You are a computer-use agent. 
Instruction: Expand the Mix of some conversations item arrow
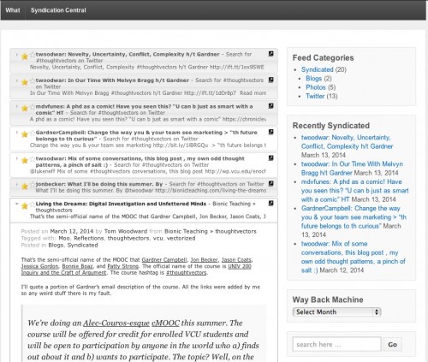click(x=16, y=158)
